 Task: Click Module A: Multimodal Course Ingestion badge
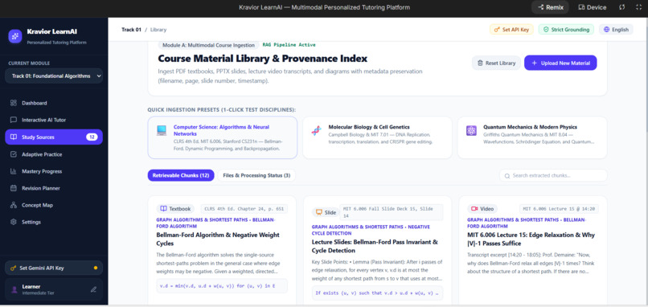click(209, 45)
